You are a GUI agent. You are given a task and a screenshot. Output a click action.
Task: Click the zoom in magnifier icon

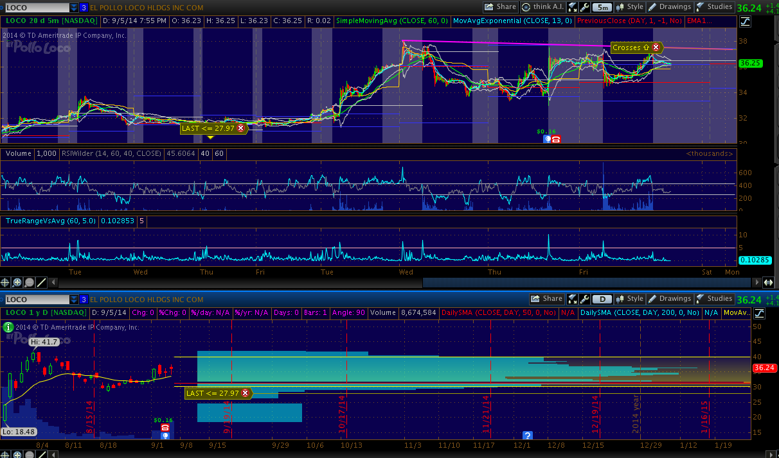click(17, 282)
